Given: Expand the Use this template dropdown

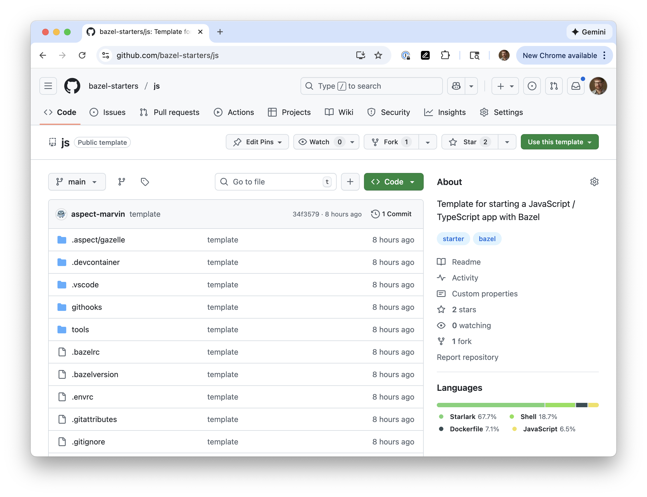Looking at the screenshot, I should (x=559, y=142).
